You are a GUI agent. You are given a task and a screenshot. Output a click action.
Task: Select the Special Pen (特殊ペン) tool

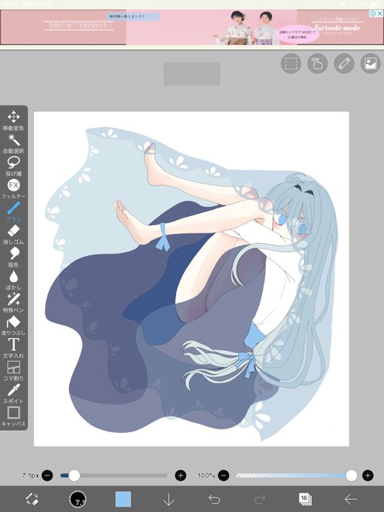(14, 303)
